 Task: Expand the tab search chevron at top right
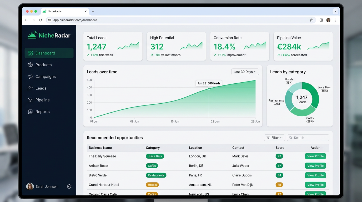coord(335,11)
